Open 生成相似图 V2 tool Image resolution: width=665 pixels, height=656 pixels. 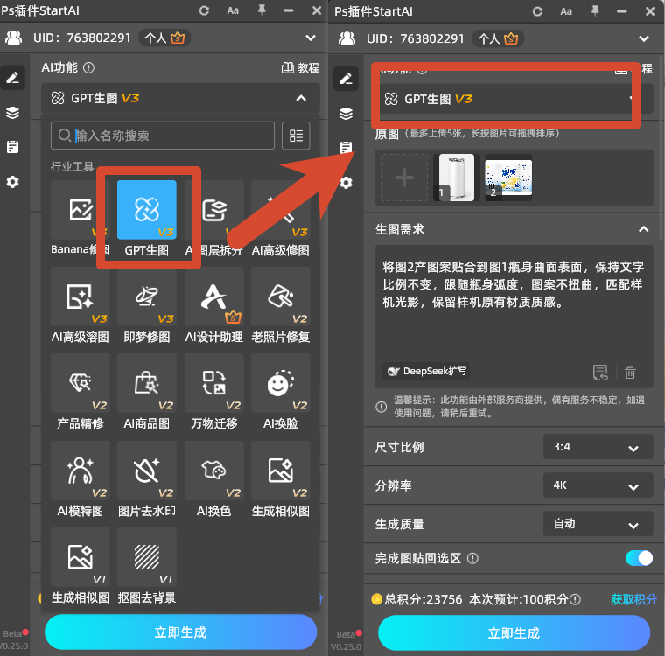pyautogui.click(x=280, y=471)
